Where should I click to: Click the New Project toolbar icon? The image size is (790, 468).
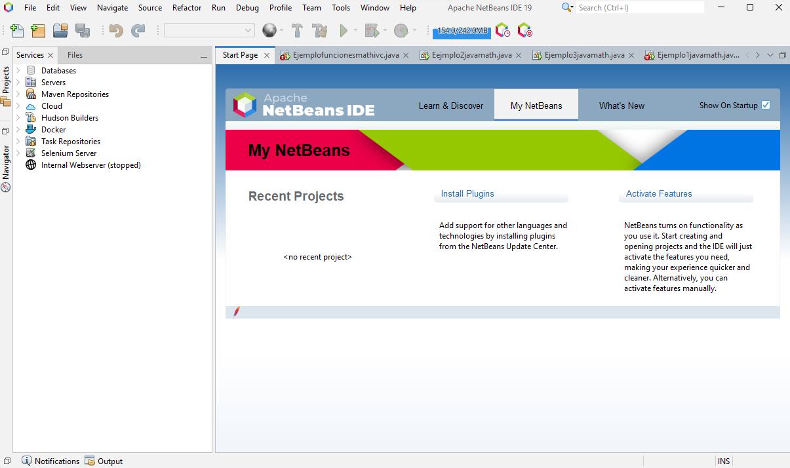[x=38, y=30]
